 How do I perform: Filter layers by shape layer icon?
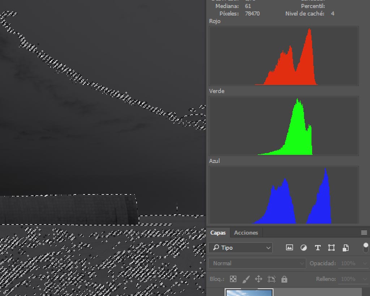(x=331, y=248)
